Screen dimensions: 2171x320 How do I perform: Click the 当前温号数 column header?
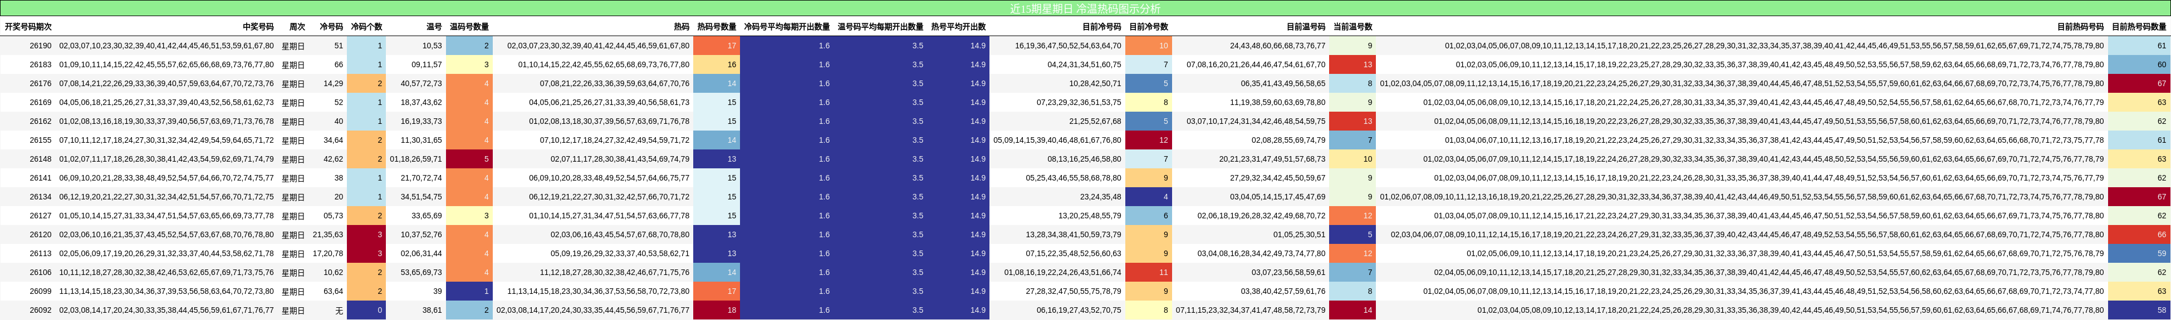coord(1352,27)
